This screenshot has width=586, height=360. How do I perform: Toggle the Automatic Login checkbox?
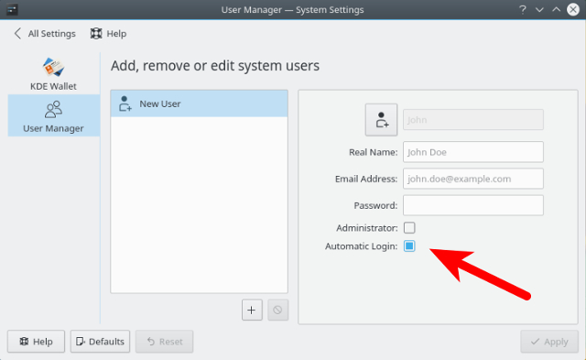(409, 246)
